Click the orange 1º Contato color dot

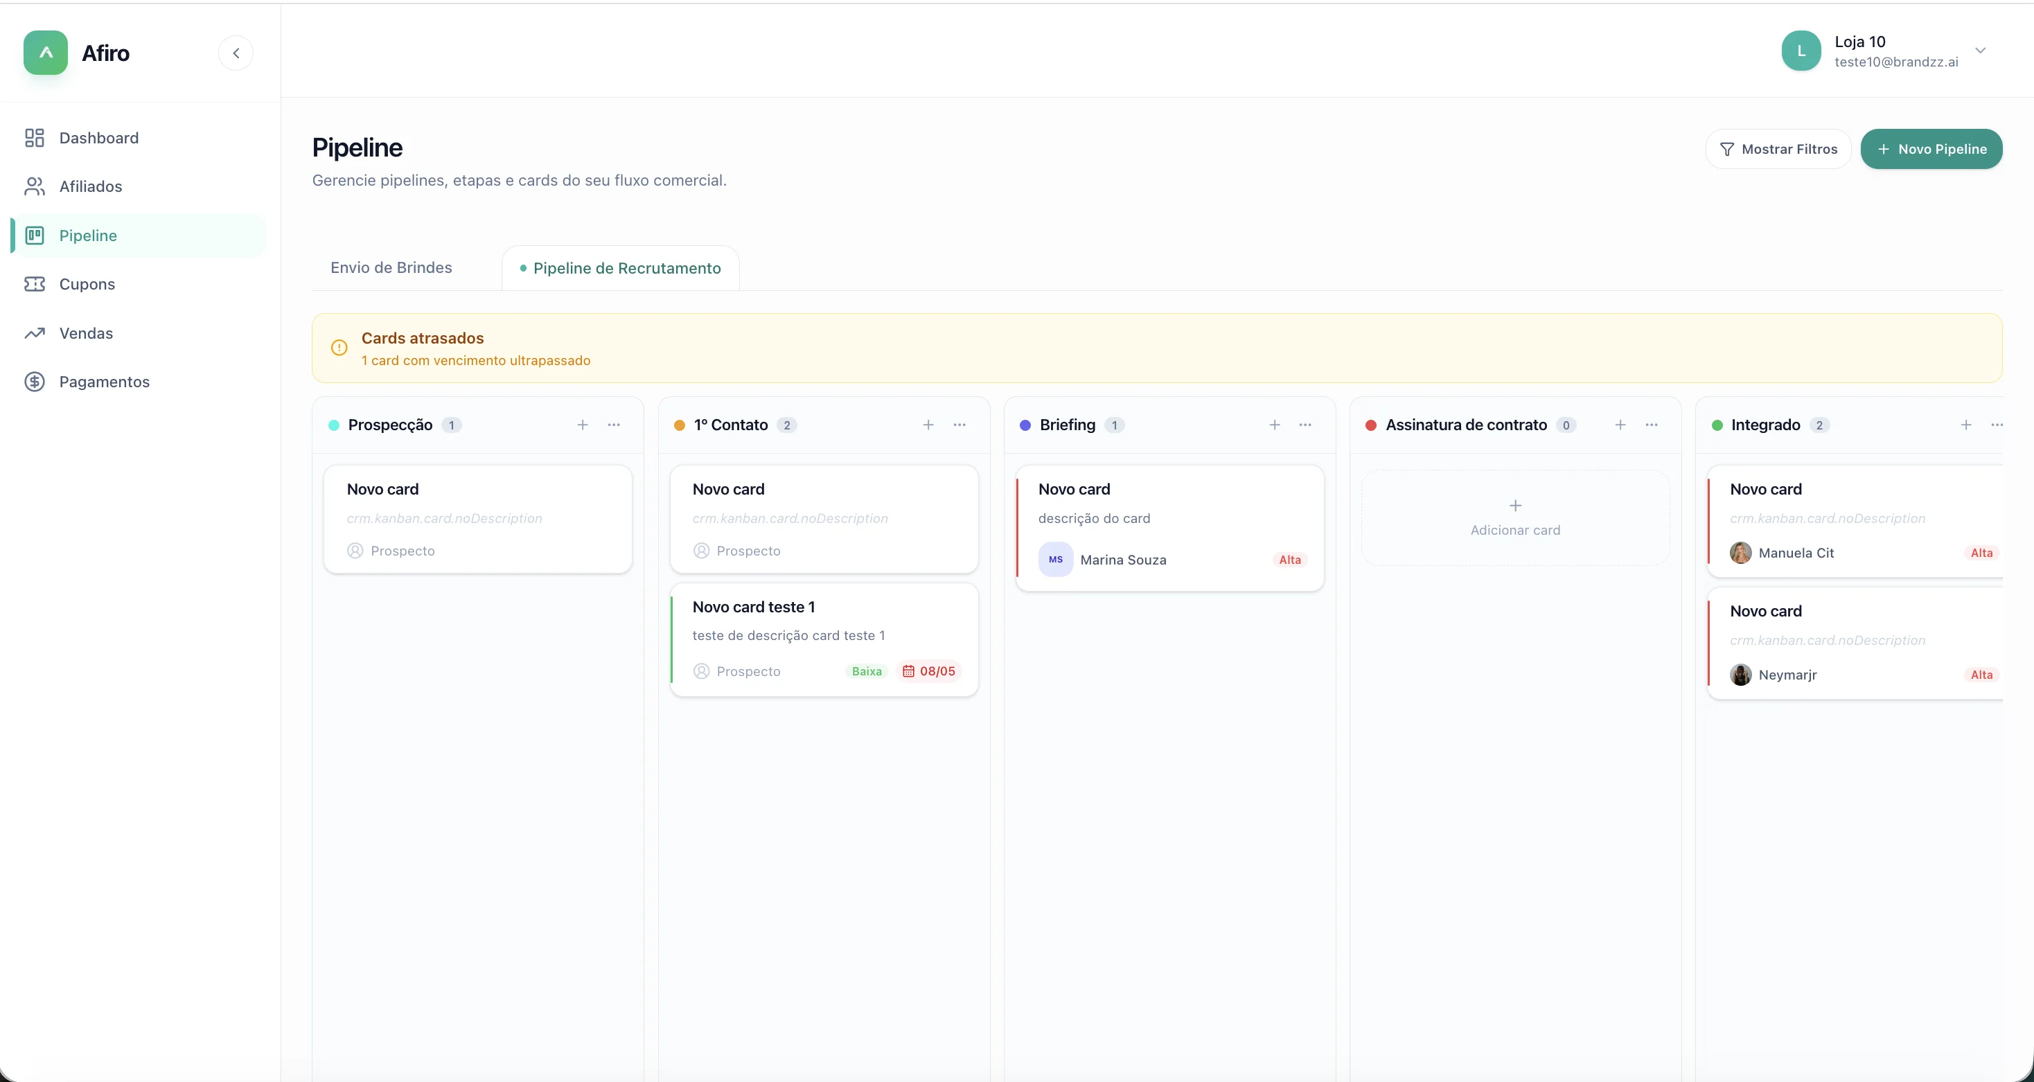click(679, 425)
